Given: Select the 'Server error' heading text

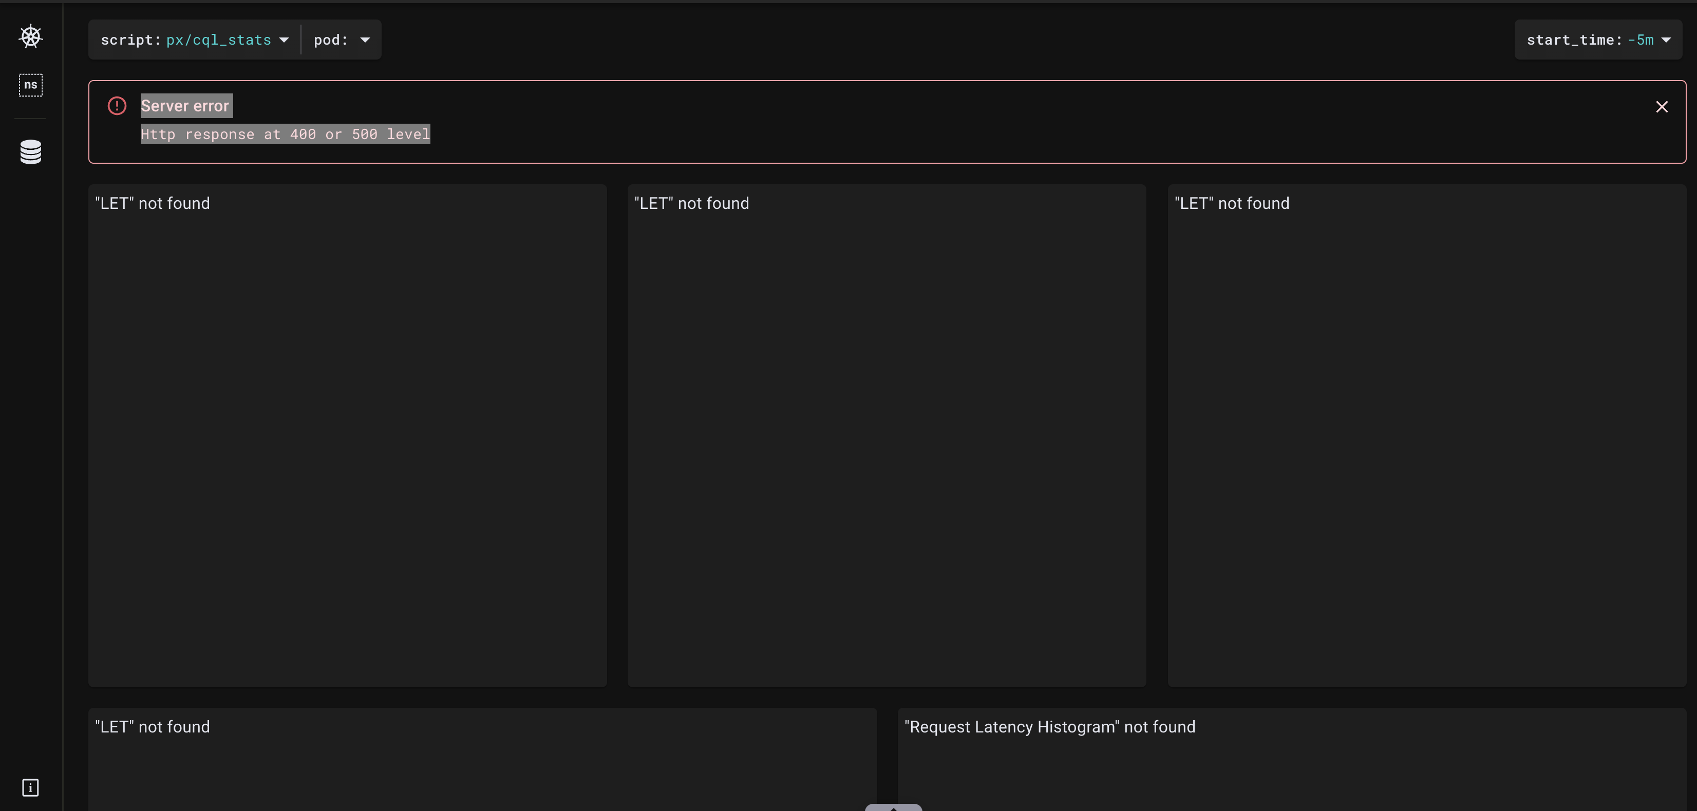Looking at the screenshot, I should pos(185,106).
